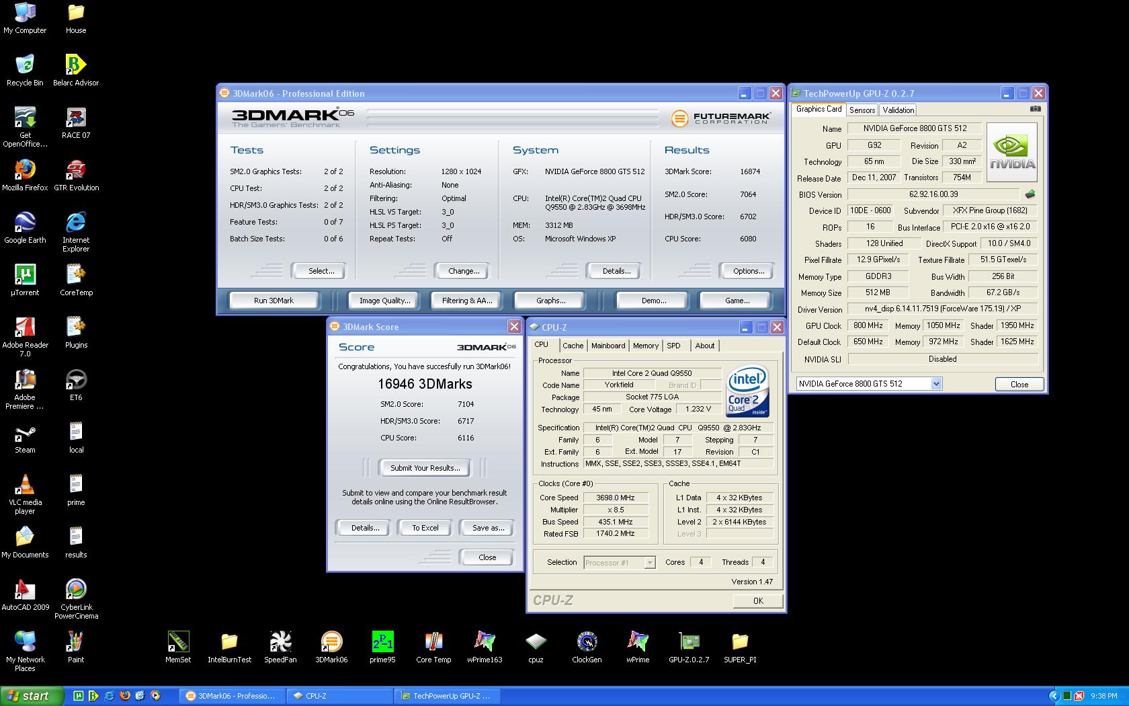
Task: Click the Close button in GPU-Z
Action: pyautogui.click(x=1019, y=385)
